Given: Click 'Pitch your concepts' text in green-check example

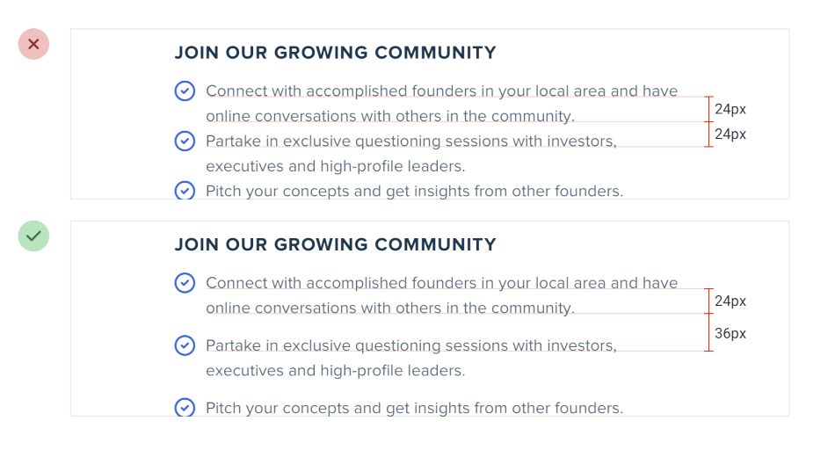Looking at the screenshot, I should [414, 408].
